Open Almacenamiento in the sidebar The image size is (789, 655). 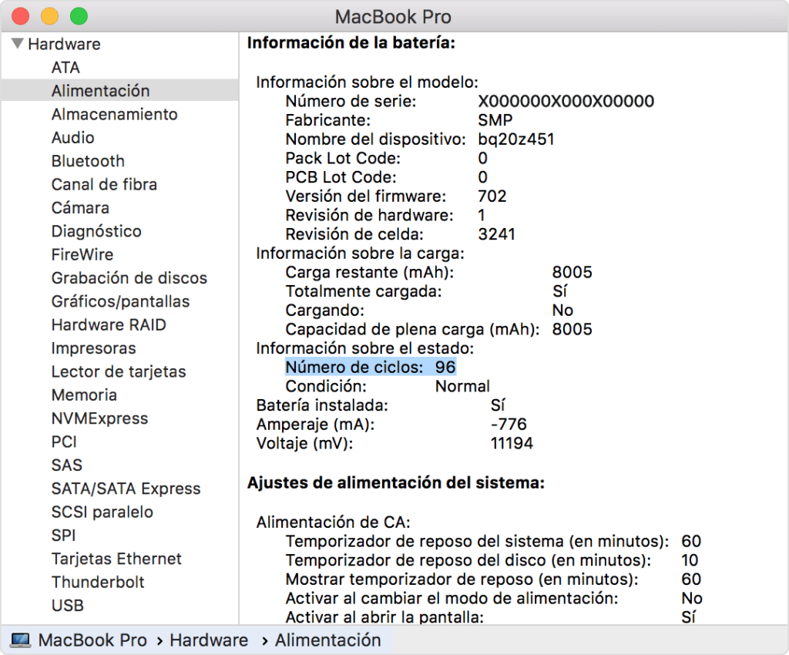[114, 114]
